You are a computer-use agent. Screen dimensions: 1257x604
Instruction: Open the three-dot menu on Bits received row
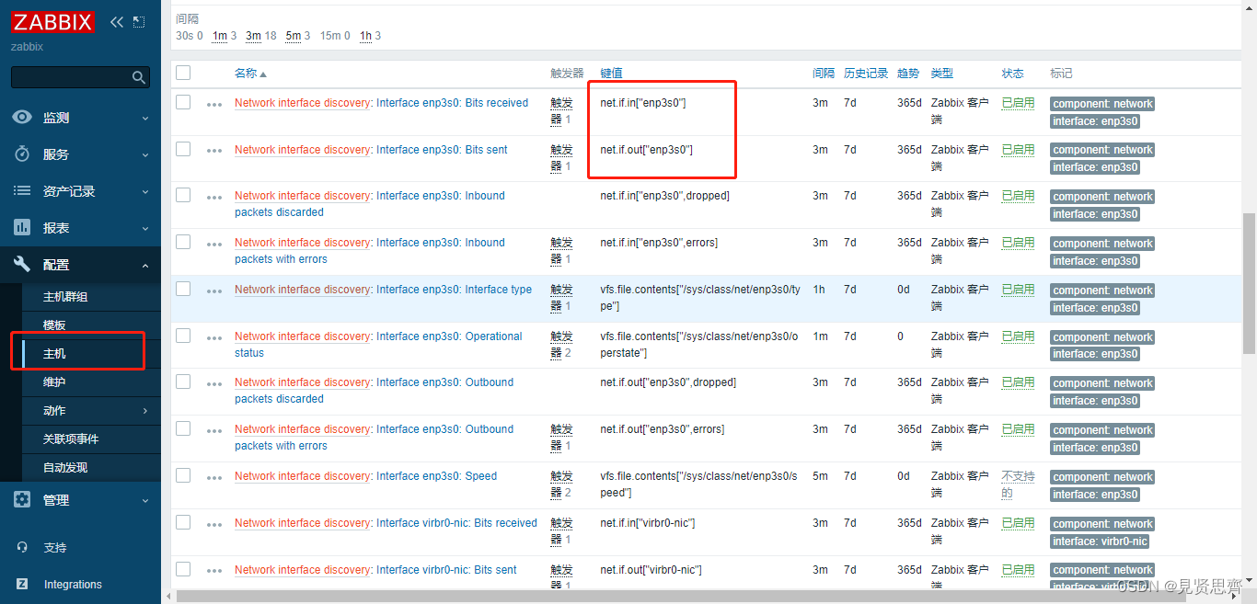pos(214,102)
